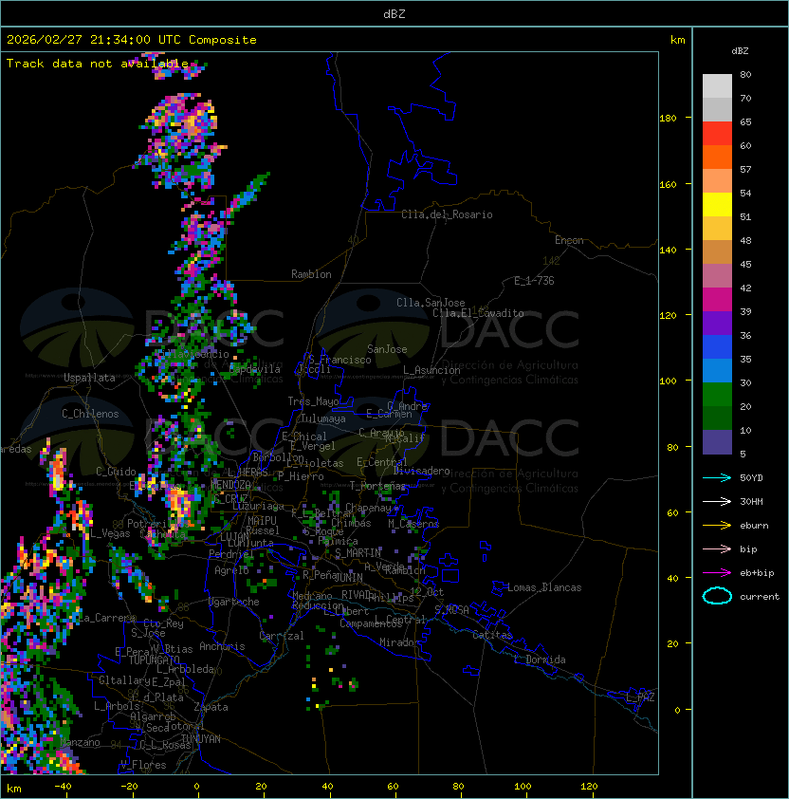Screen dimensions: 789x799
Task: Click the 'C_Chilenos' map label
Action: [x=90, y=414]
